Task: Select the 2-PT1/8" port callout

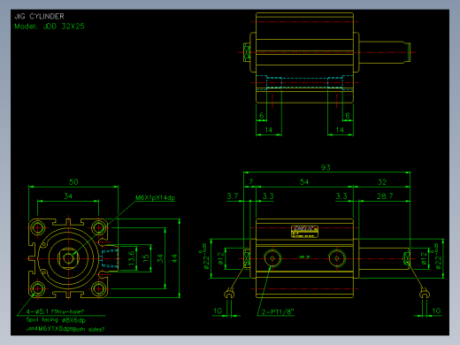Action: [278, 311]
